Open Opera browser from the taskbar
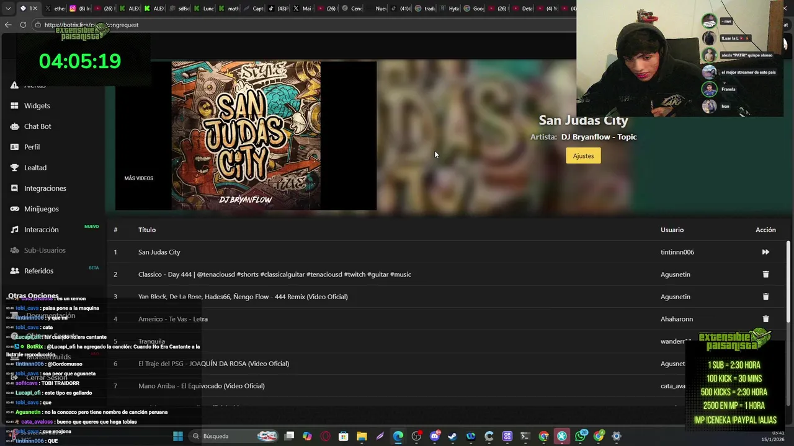The image size is (794, 446). click(x=326, y=436)
